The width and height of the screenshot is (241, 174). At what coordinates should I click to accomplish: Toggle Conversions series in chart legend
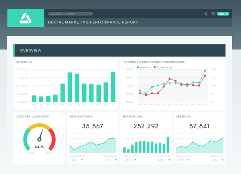(163, 67)
